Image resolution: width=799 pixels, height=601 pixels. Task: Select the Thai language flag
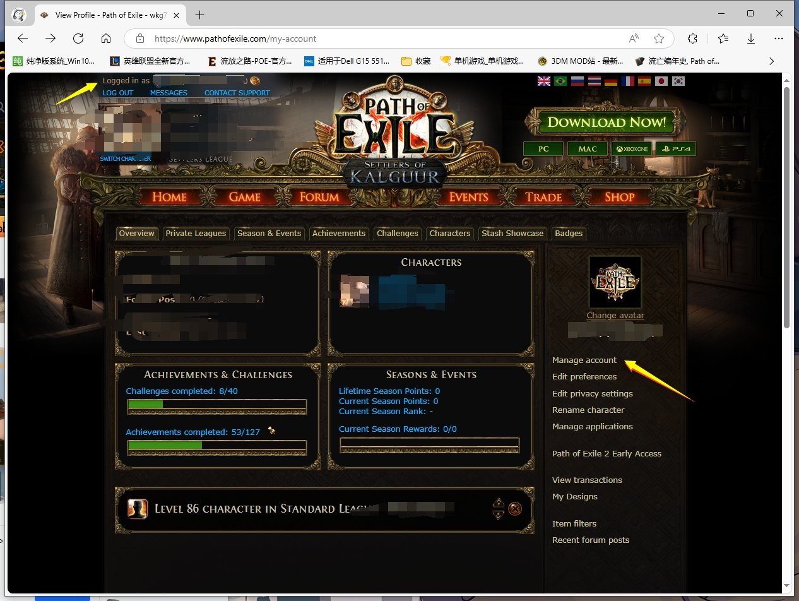coord(594,81)
